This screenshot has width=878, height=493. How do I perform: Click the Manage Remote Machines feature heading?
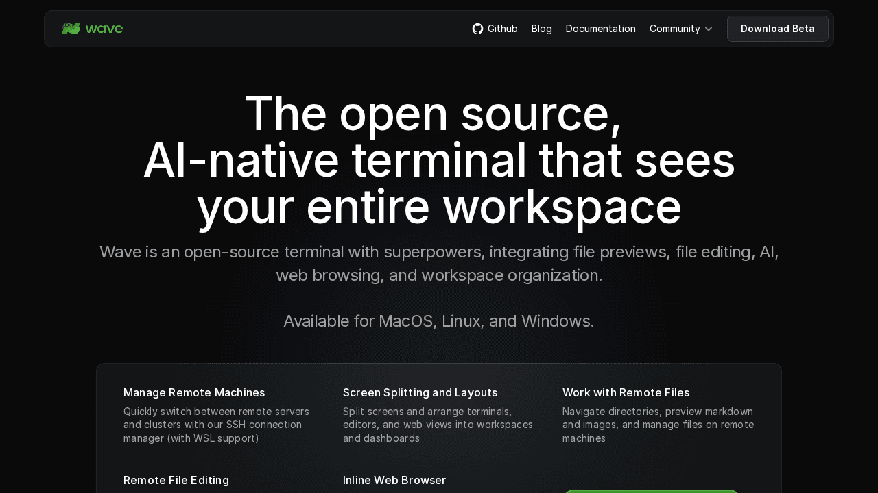click(x=194, y=392)
